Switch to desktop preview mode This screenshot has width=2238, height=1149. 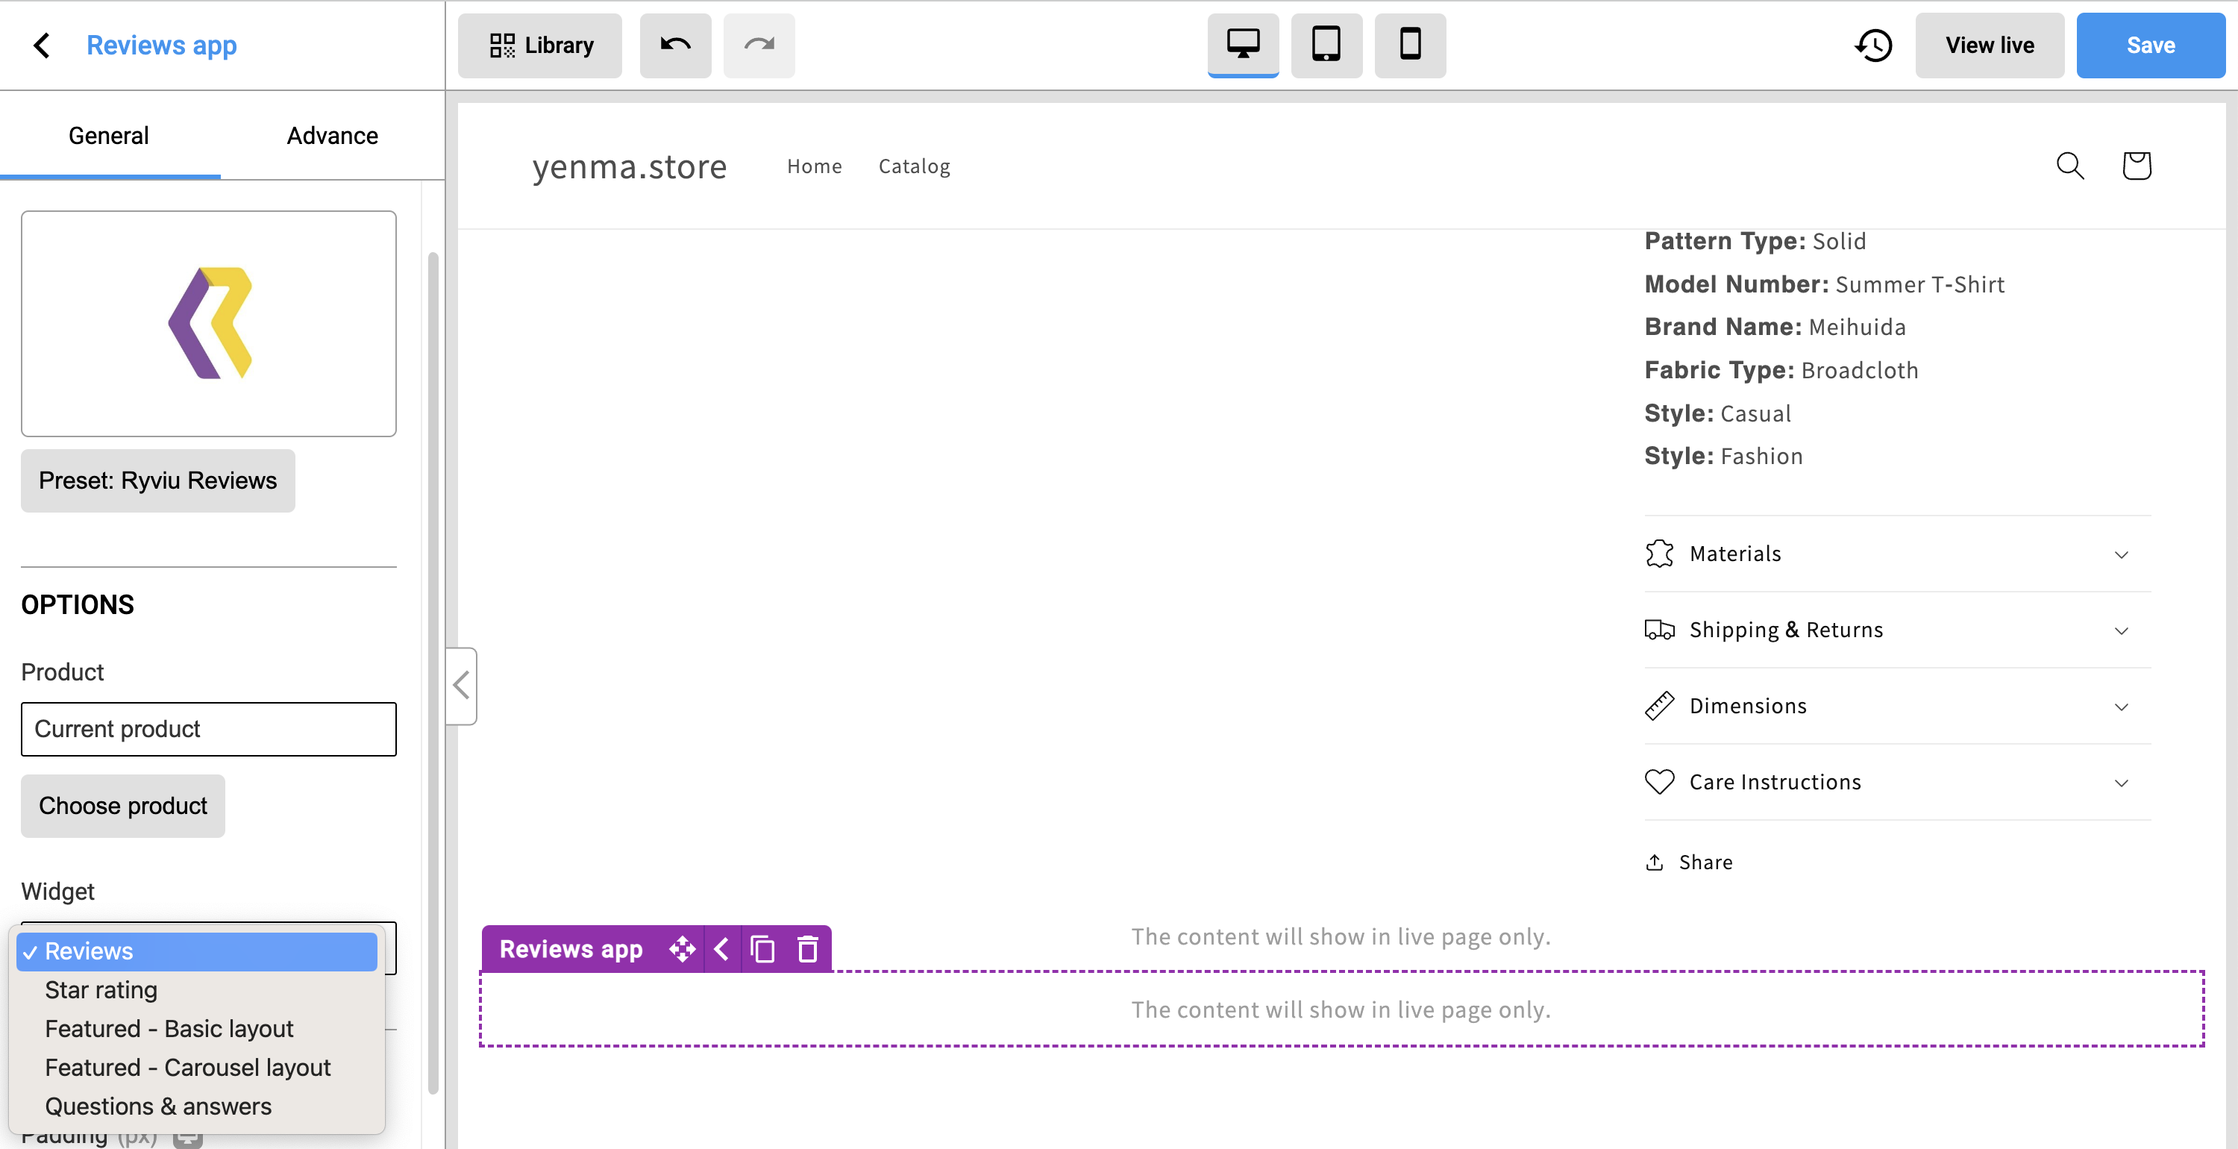point(1242,46)
